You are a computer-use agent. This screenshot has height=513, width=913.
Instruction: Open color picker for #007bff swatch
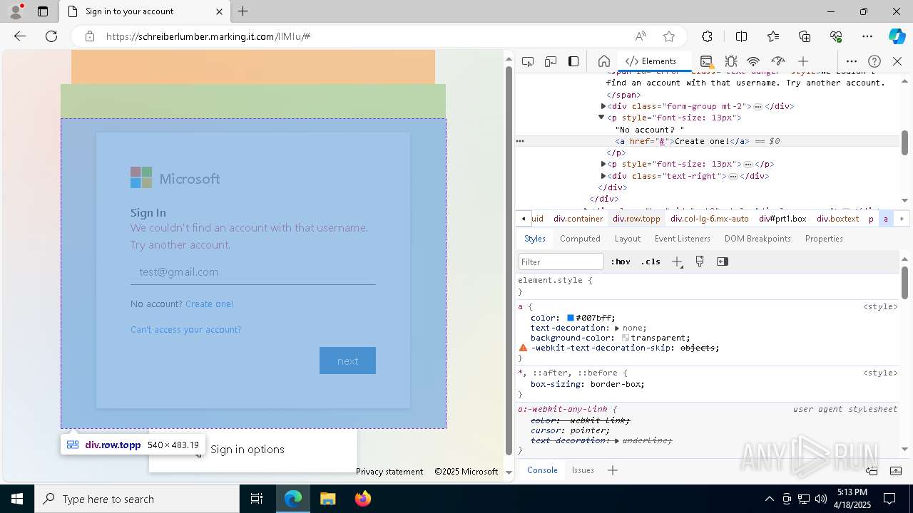click(571, 318)
